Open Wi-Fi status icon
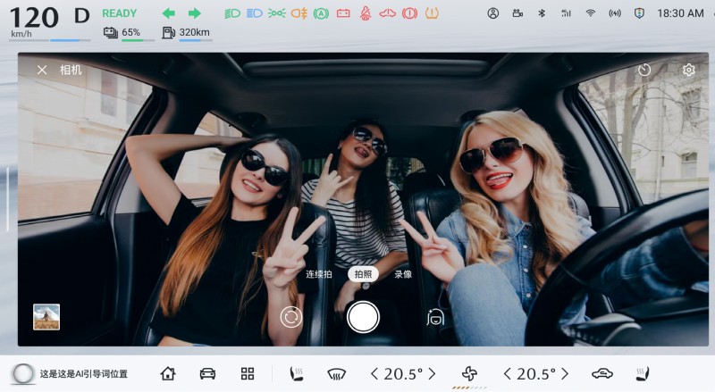This screenshot has width=715, height=392. pyautogui.click(x=591, y=13)
